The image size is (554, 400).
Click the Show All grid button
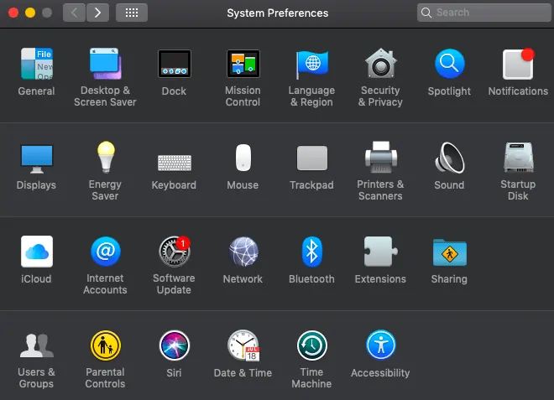coord(132,13)
